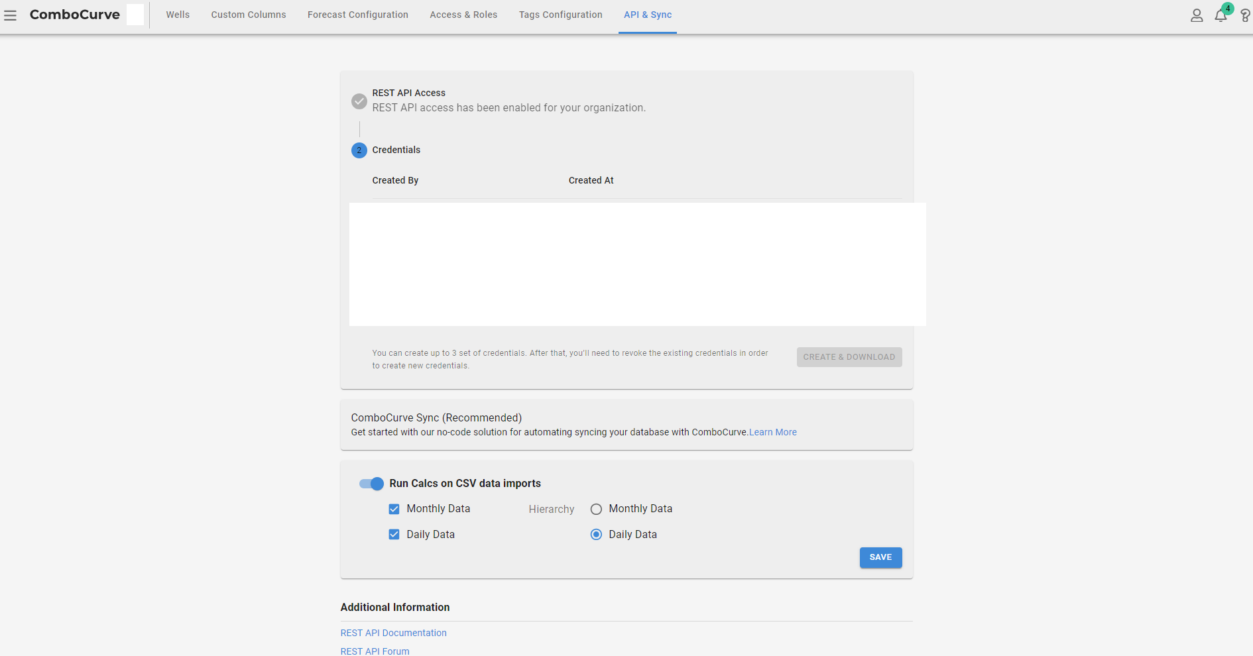Open the notifications bell icon

tap(1221, 15)
